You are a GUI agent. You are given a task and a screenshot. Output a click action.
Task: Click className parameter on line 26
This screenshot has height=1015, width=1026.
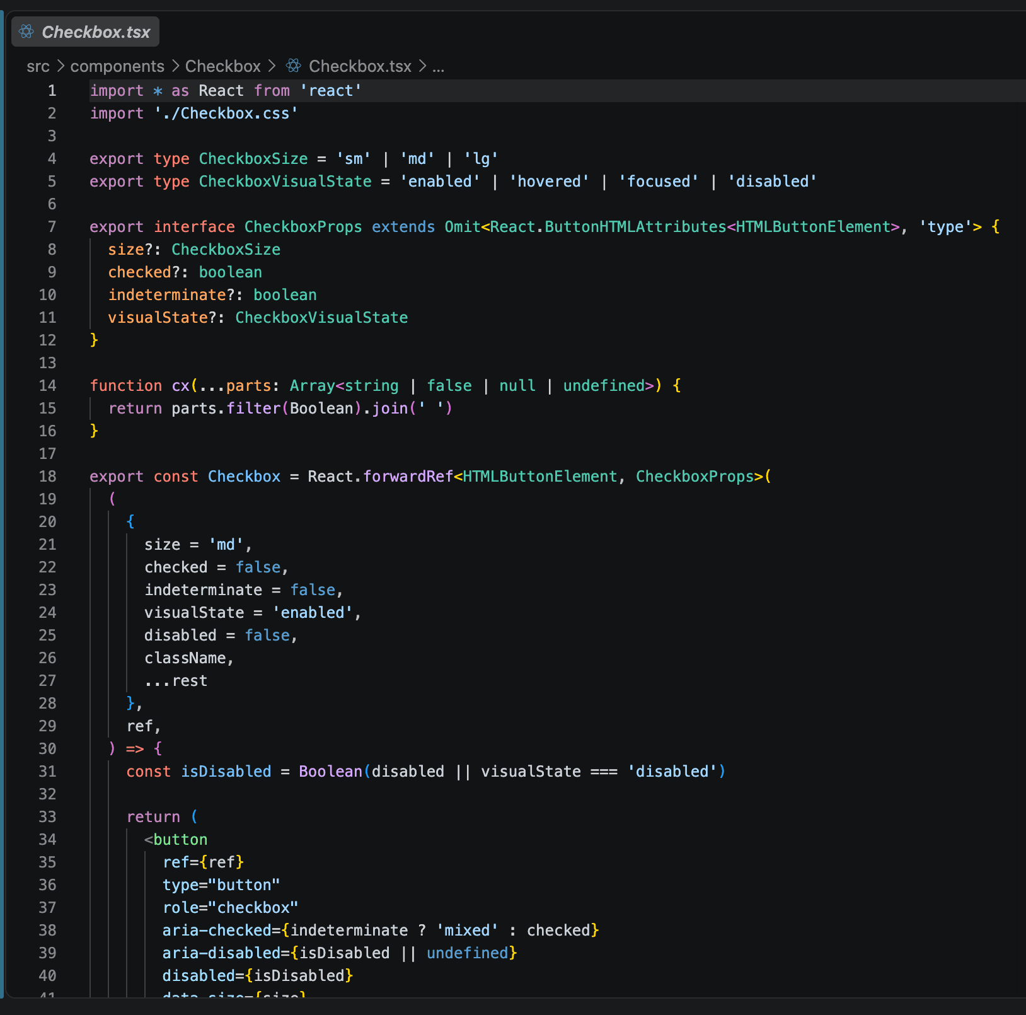(x=185, y=658)
